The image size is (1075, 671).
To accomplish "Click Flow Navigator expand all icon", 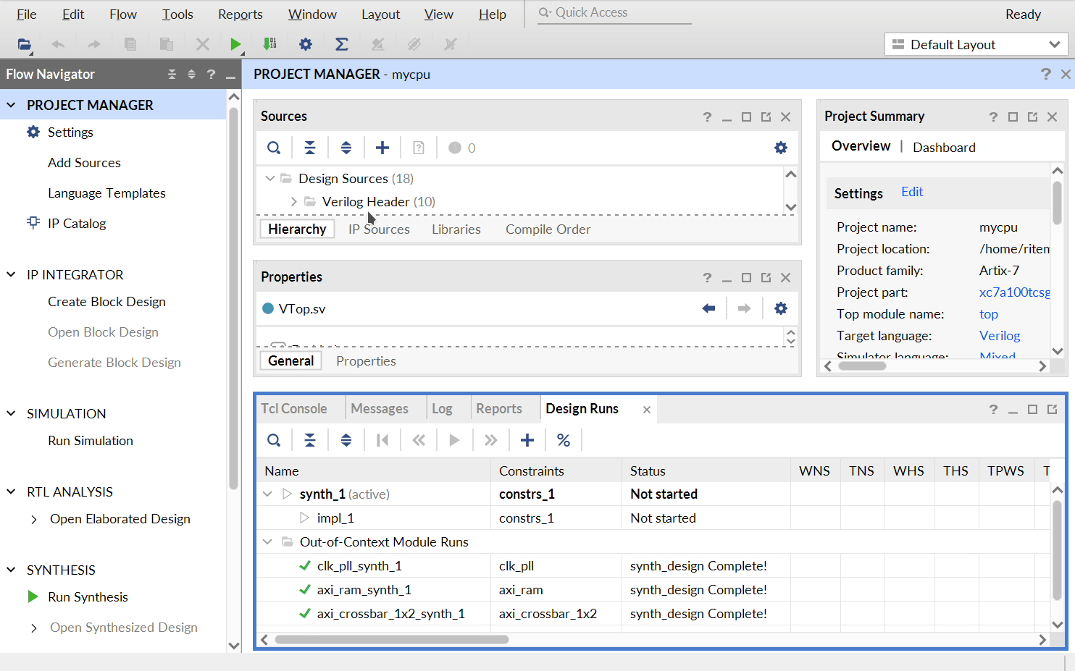I will click(x=191, y=74).
